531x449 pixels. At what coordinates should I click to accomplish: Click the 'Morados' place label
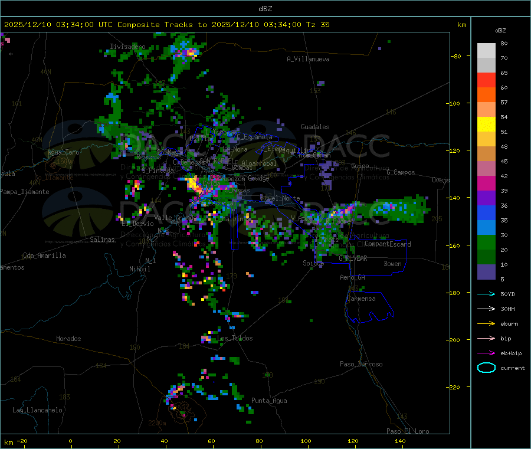(68, 339)
